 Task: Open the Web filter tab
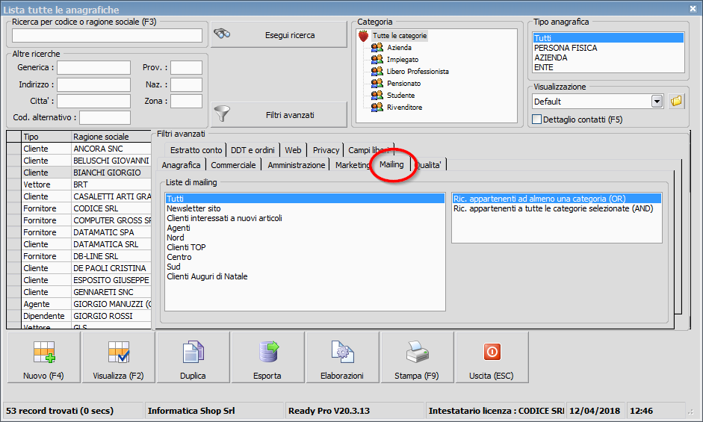pos(293,150)
